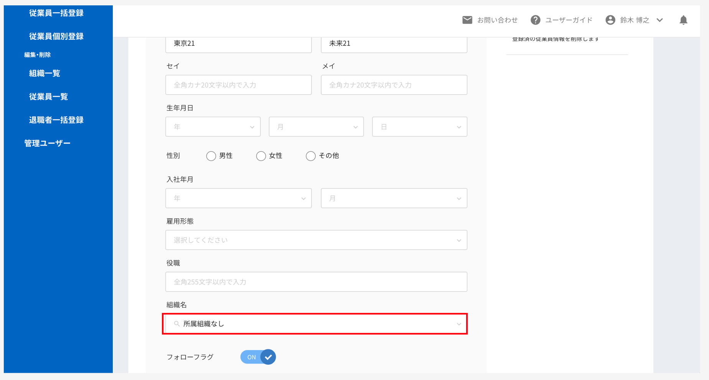Click the envelope contact icon
The width and height of the screenshot is (709, 380).
[x=467, y=20]
